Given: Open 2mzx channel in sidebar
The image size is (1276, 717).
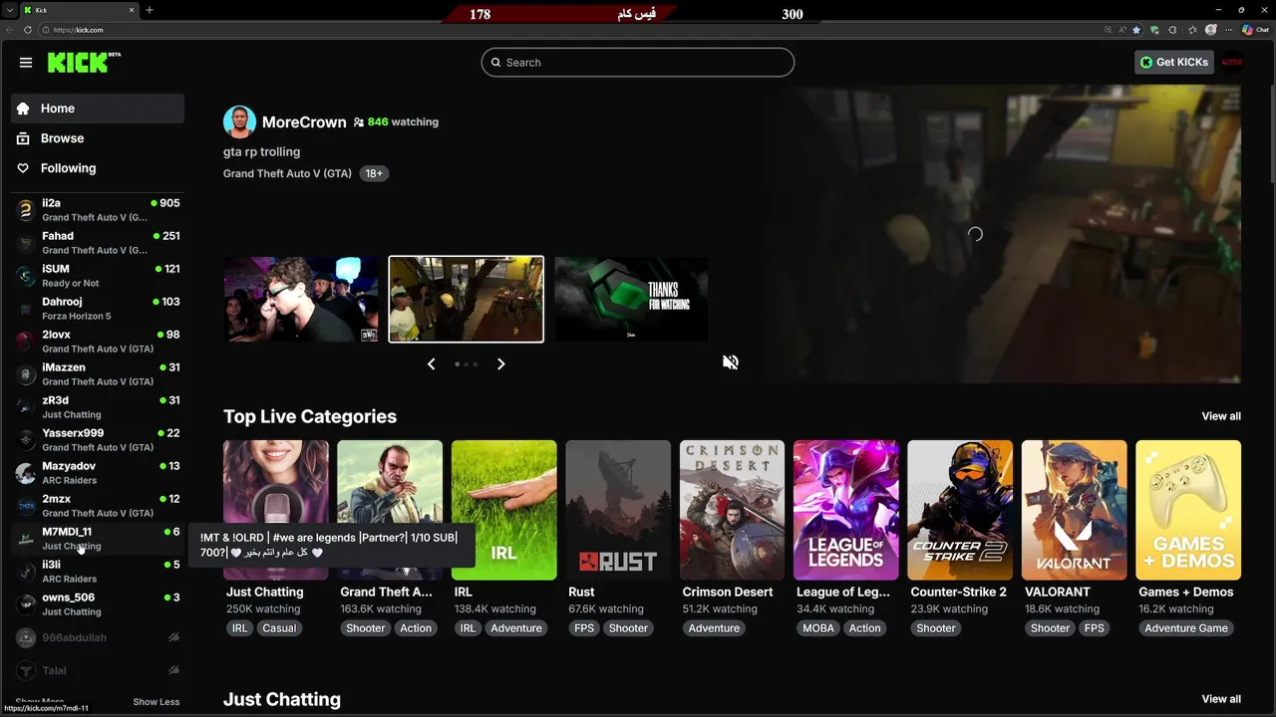Looking at the screenshot, I should pyautogui.click(x=98, y=505).
